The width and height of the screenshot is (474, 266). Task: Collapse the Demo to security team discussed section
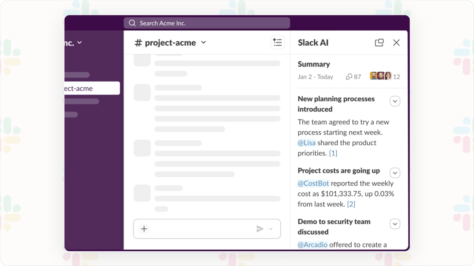395,224
